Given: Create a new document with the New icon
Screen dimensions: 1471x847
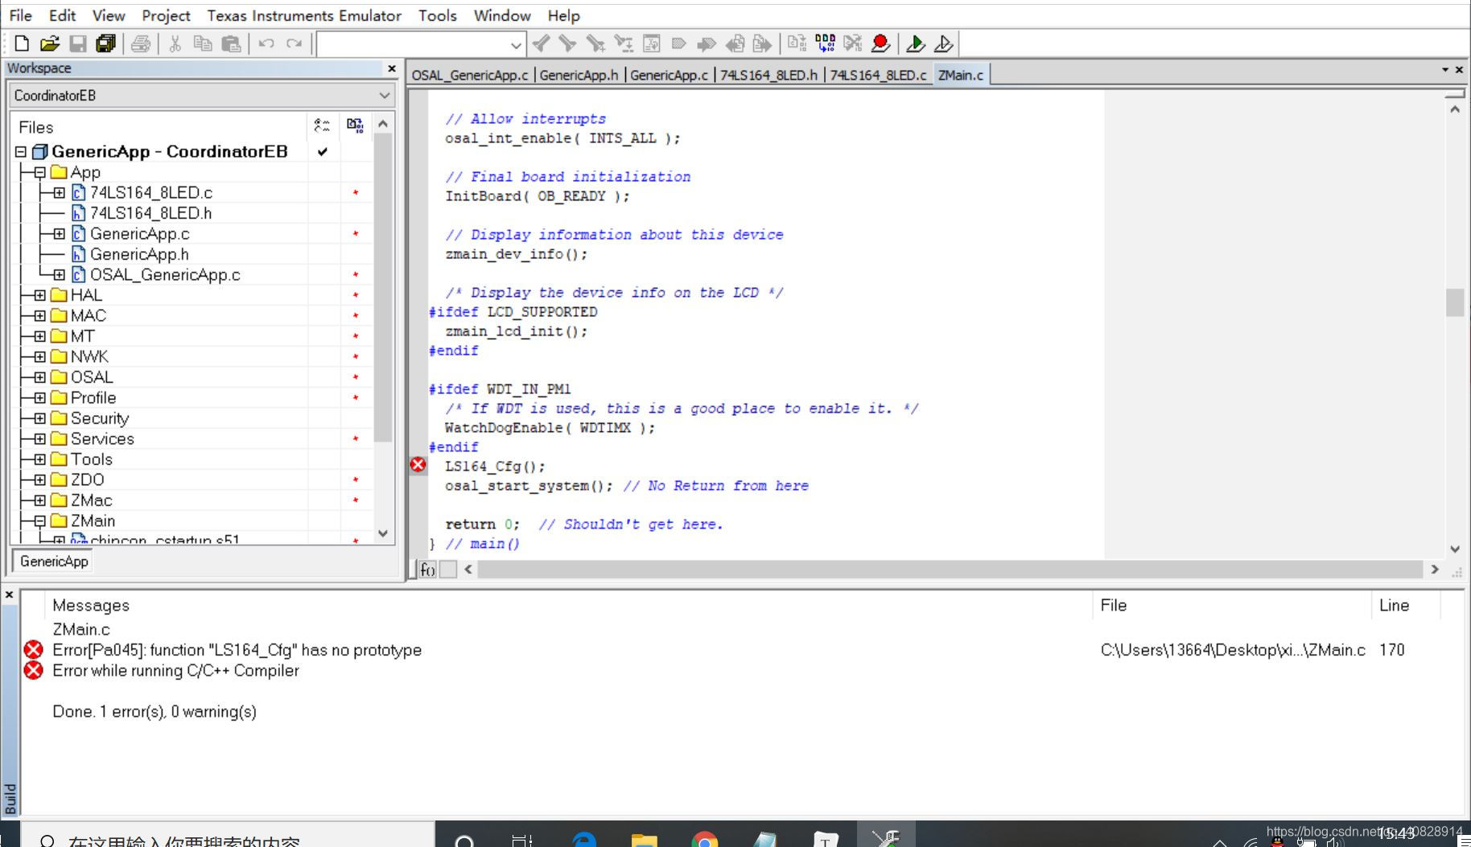Looking at the screenshot, I should pyautogui.click(x=22, y=43).
